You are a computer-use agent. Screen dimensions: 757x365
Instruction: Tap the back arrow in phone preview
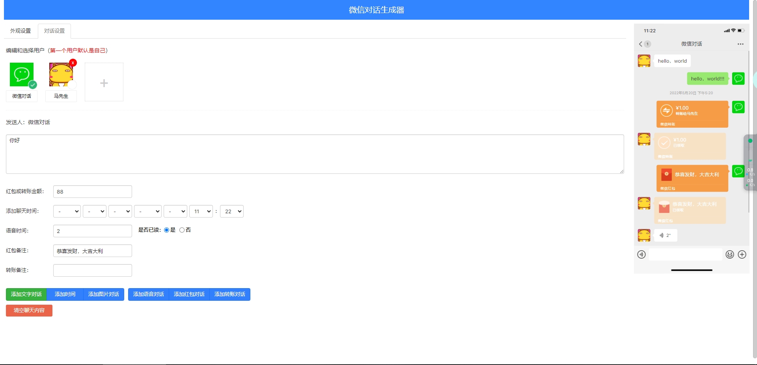(641, 44)
